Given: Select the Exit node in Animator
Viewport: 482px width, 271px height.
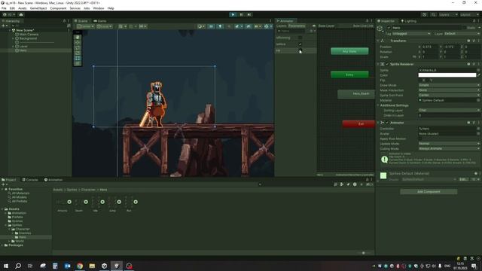Looking at the screenshot, I should coord(358,123).
